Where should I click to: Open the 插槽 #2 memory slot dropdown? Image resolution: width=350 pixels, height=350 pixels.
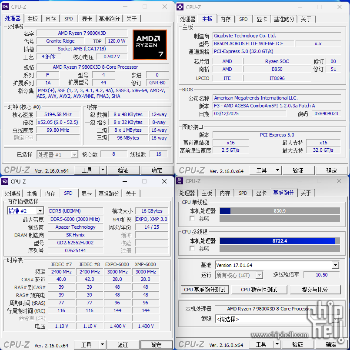click(x=26, y=211)
